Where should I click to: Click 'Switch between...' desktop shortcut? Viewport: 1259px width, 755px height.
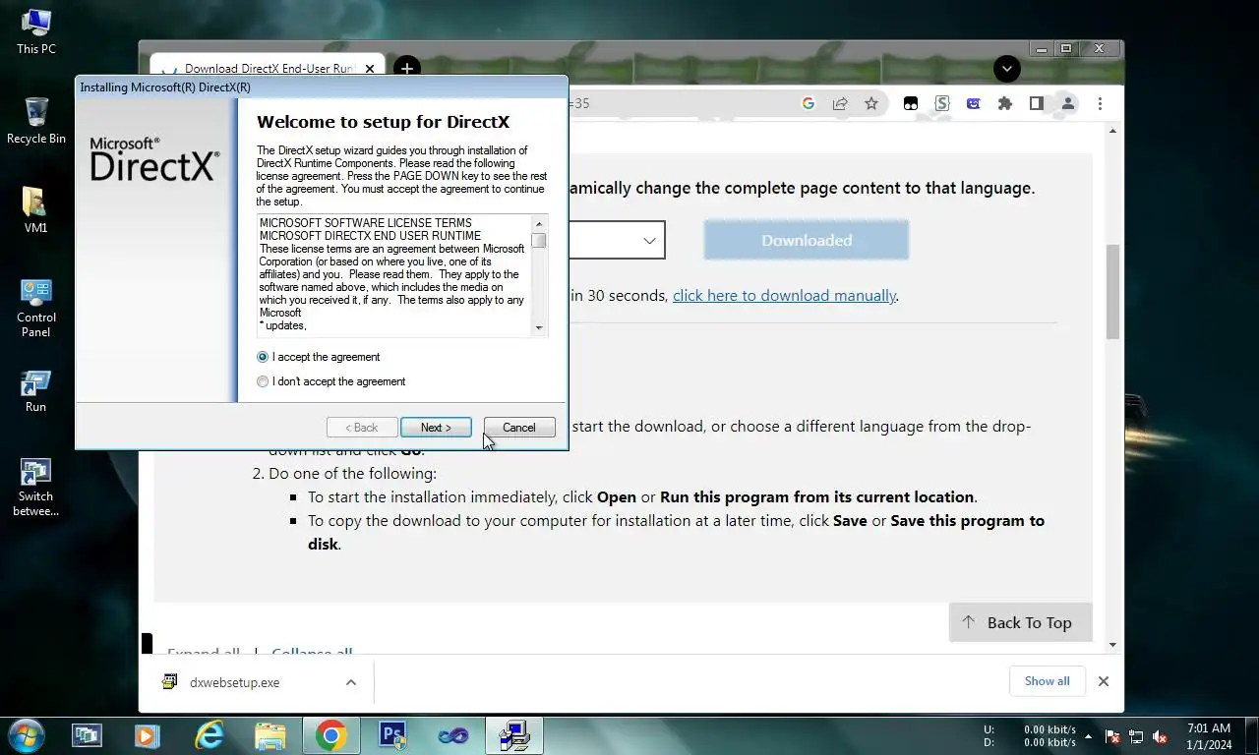click(36, 487)
